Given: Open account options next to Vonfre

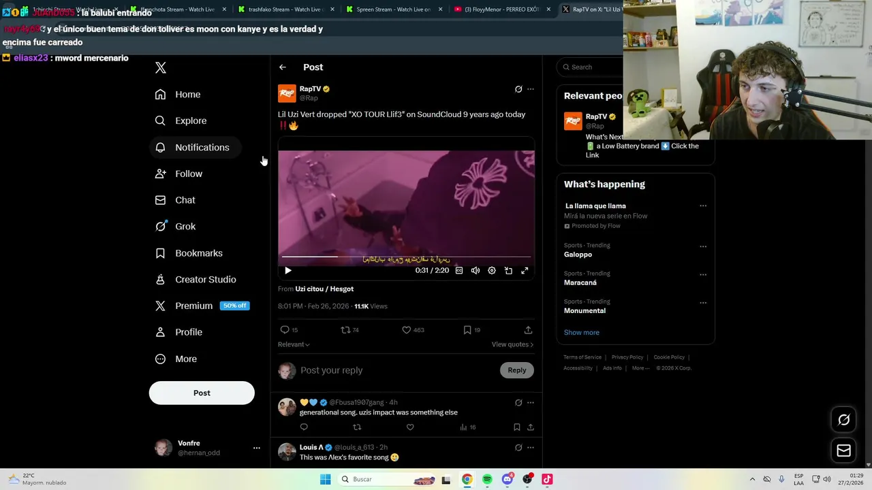Looking at the screenshot, I should point(257,448).
